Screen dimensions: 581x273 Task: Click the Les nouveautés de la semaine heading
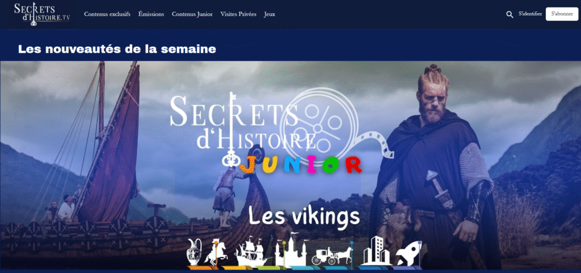coord(117,49)
